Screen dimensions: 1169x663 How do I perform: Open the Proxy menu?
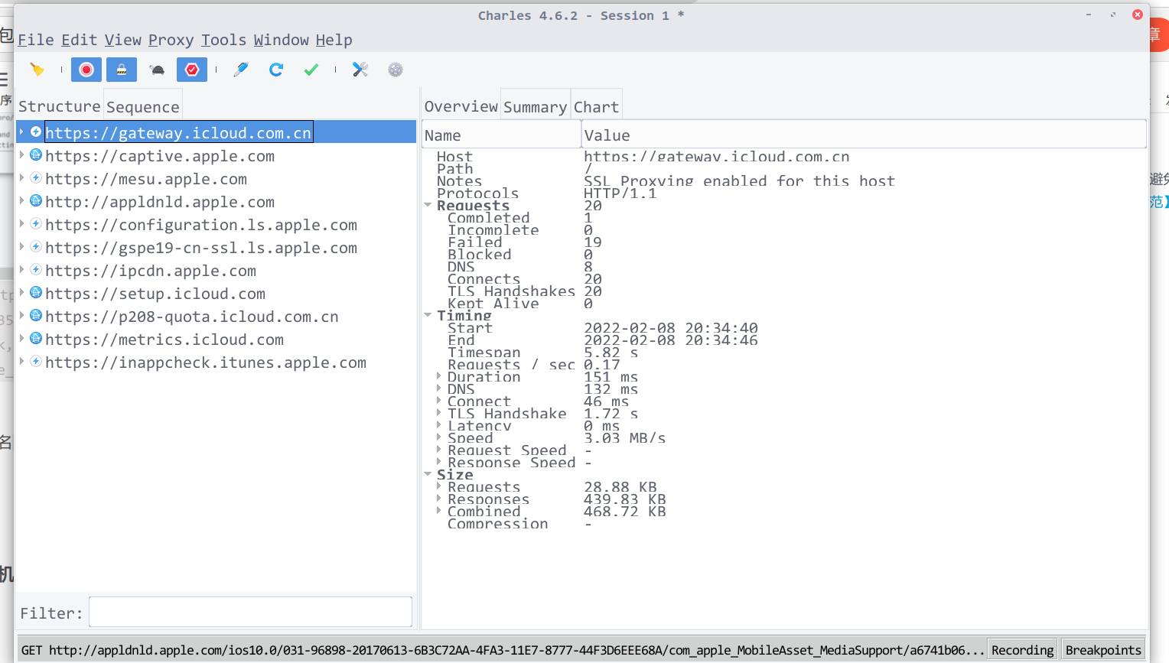171,40
